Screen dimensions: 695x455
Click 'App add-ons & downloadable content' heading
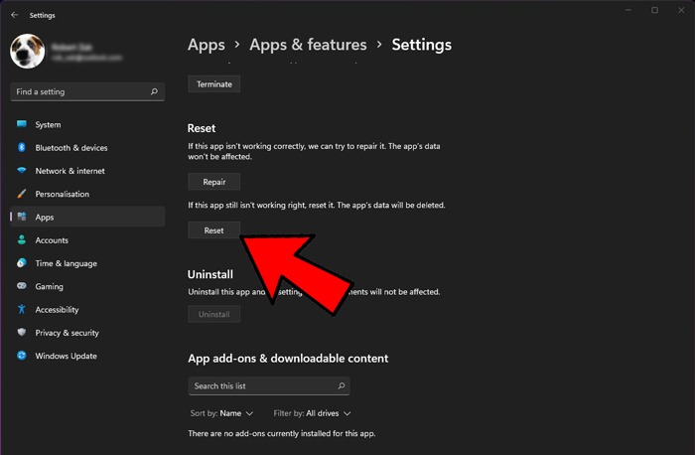pos(288,359)
